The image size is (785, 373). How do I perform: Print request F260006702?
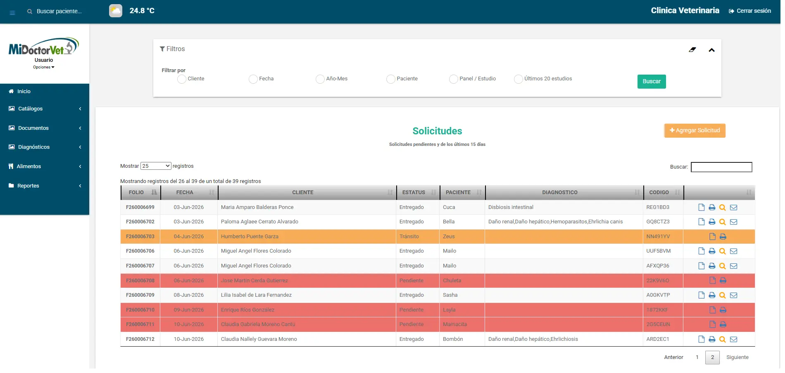(x=712, y=222)
